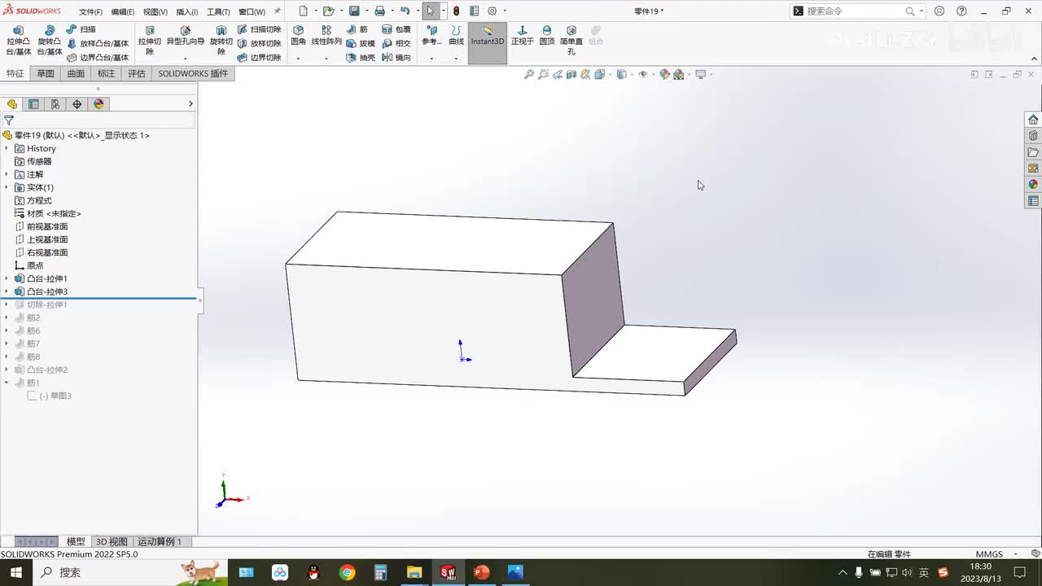This screenshot has height=586, width=1042.
Task: Toggle the feature tree filter icon
Action: click(9, 120)
